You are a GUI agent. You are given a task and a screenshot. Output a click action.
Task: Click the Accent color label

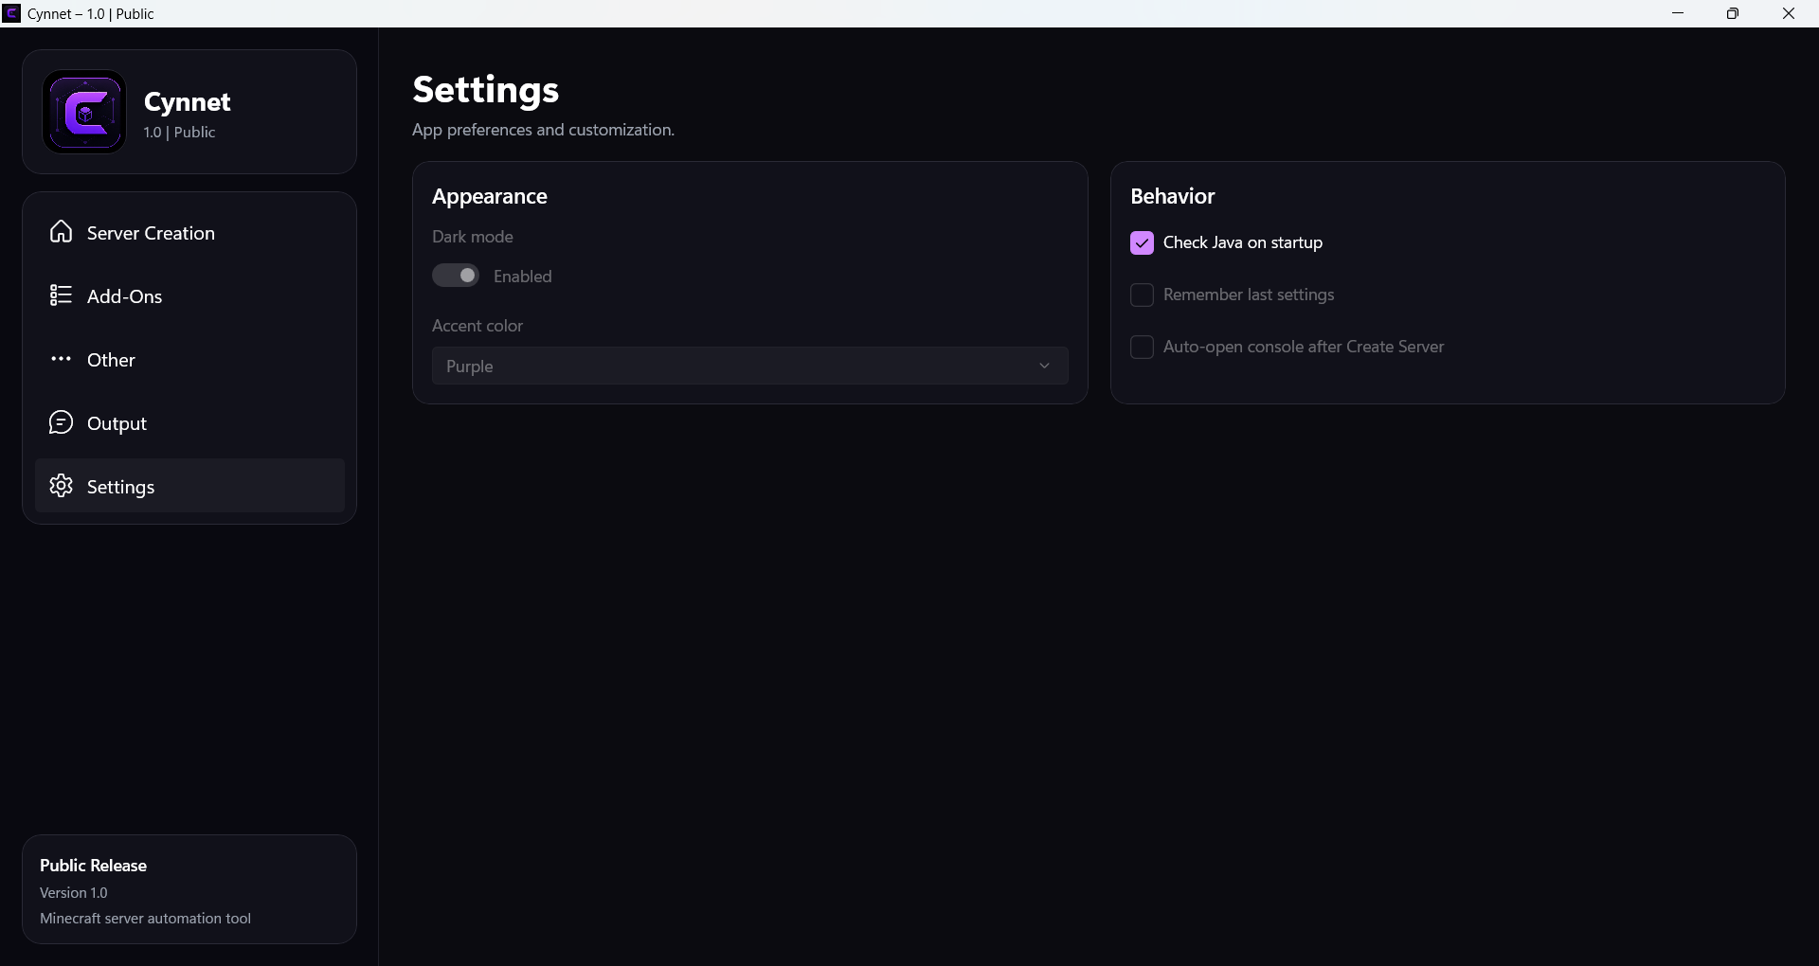[x=477, y=326]
